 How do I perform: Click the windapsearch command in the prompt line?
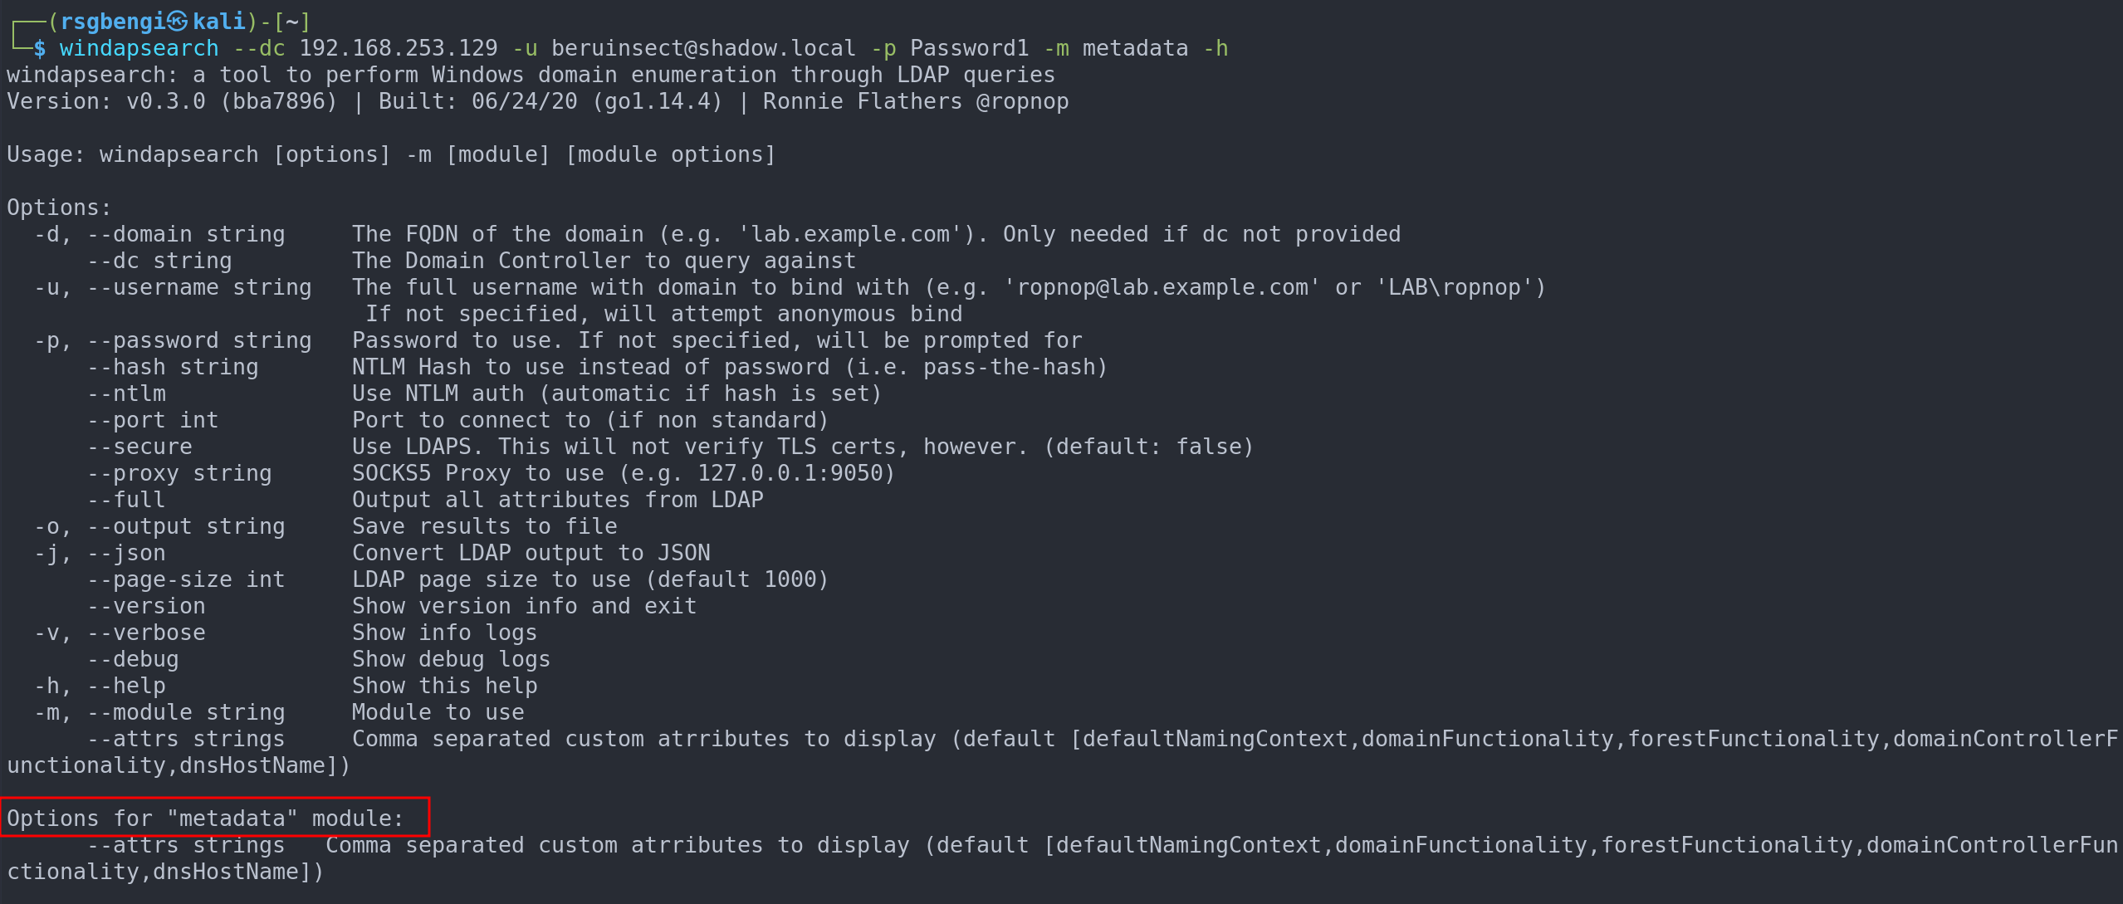point(139,48)
